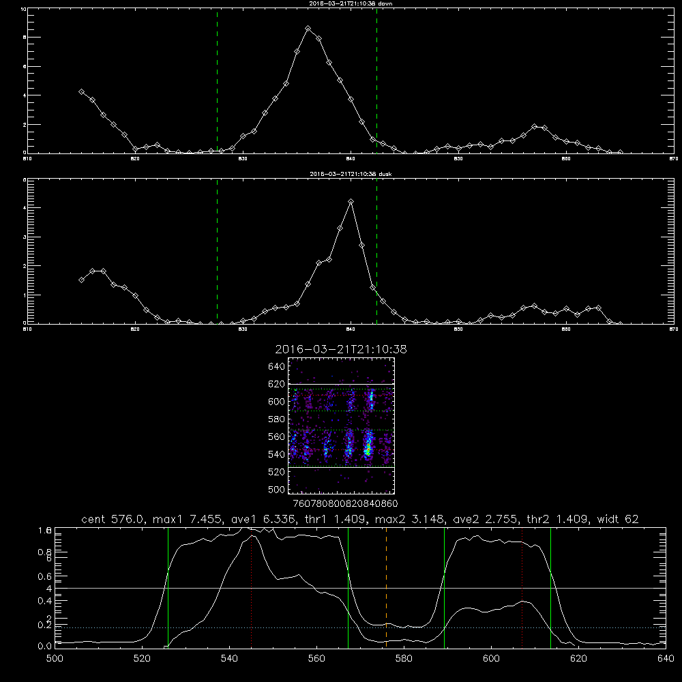Select the solid green line near 526 in bottom plot
Viewport: 682px width, 682px height.
tap(168, 588)
